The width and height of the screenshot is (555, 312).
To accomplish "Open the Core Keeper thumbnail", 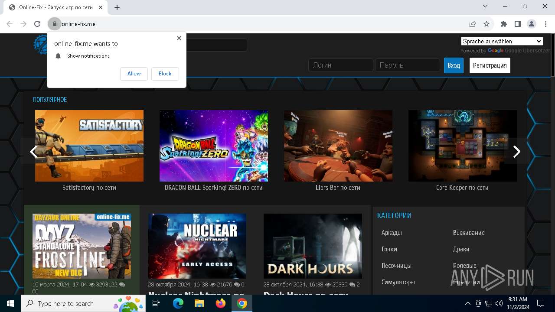I will click(463, 146).
